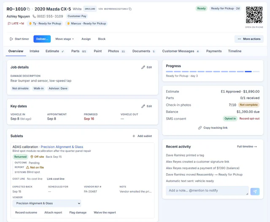The height and width of the screenshot is (222, 270).
Task: Click the Copy tracking link chain icon
Action: click(x=200, y=128)
